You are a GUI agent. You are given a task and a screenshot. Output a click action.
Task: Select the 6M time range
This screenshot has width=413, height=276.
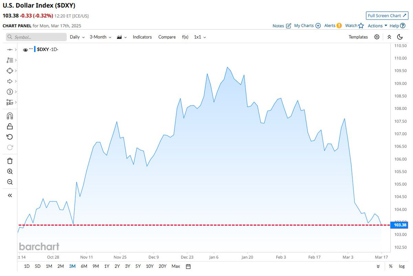coord(84,266)
